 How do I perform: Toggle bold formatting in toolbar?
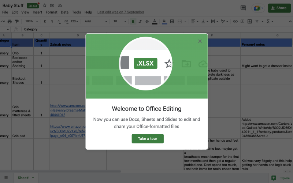click(133, 22)
